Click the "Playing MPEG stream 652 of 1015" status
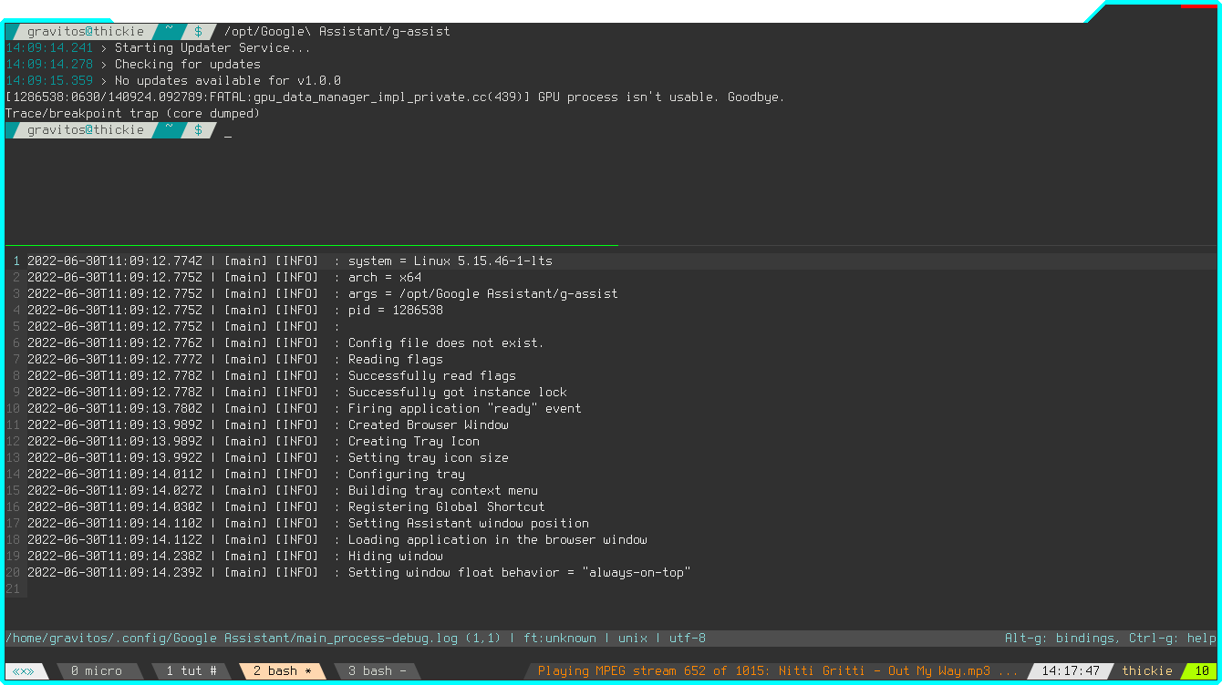The image size is (1222, 685). click(x=778, y=671)
